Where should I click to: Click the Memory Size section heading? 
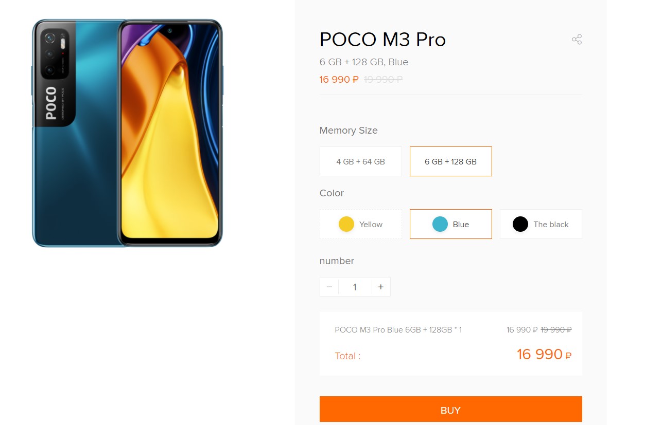(349, 131)
